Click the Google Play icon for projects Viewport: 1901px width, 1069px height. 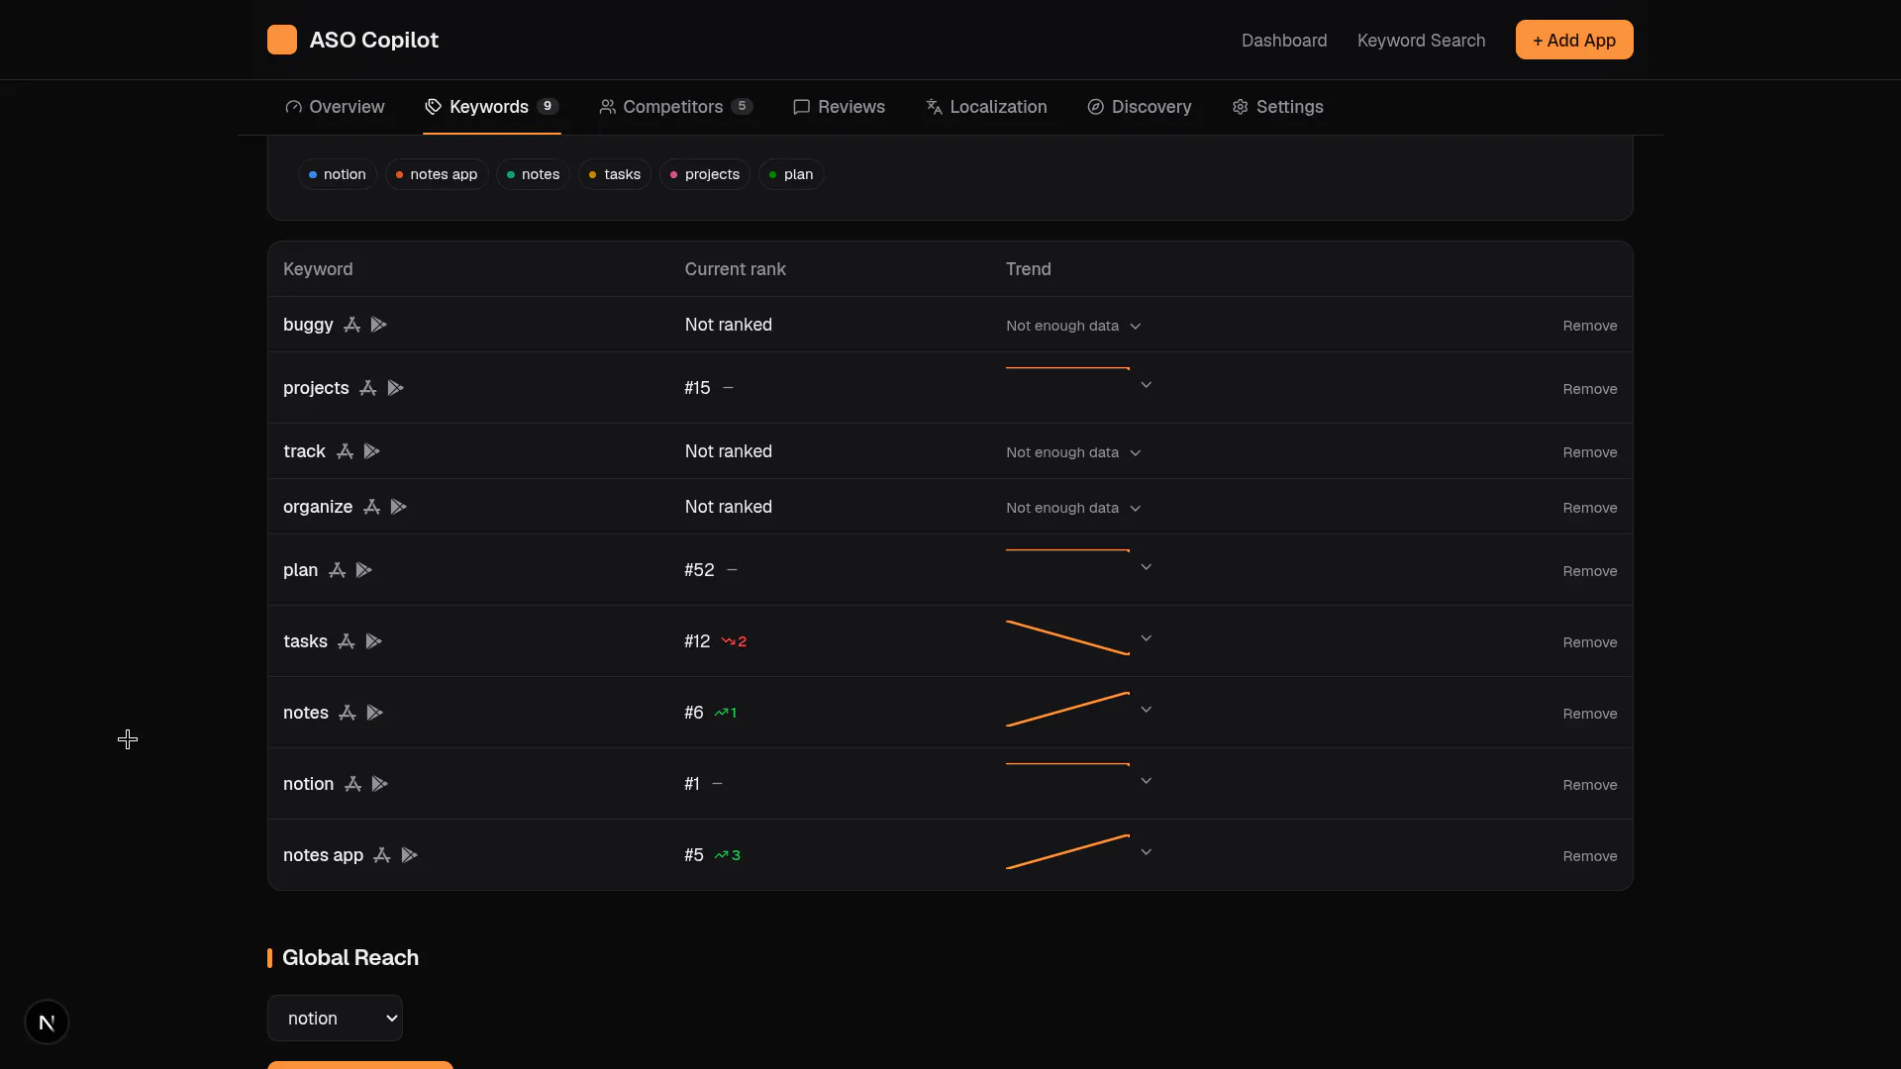(395, 388)
